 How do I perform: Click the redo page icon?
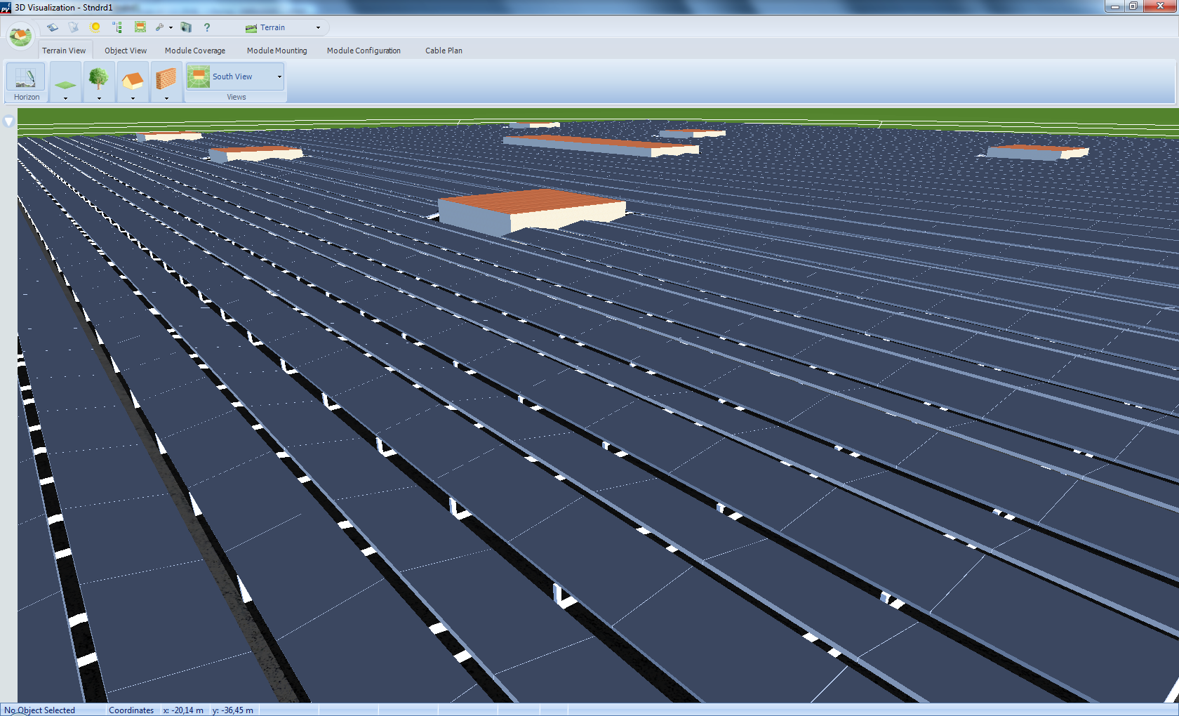pyautogui.click(x=74, y=27)
